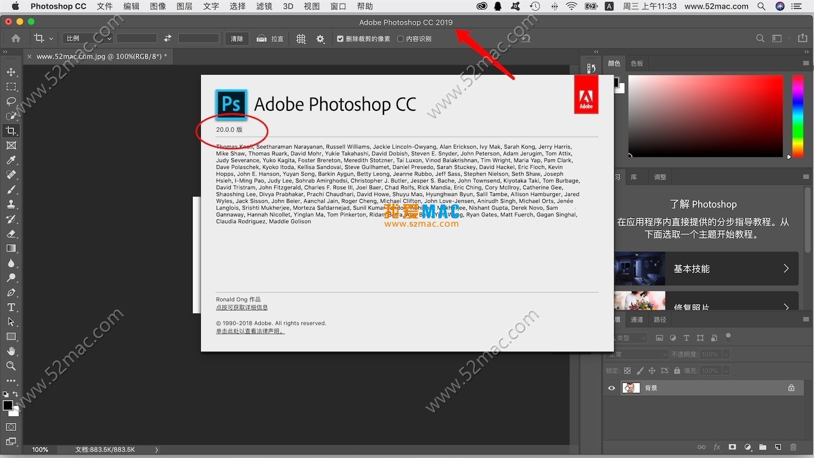This screenshot has width=814, height=458.
Task: Click the 清除 button
Action: [236, 38]
